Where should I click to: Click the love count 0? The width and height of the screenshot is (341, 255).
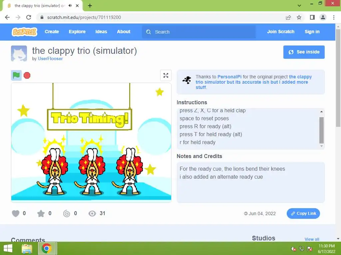(x=24, y=213)
